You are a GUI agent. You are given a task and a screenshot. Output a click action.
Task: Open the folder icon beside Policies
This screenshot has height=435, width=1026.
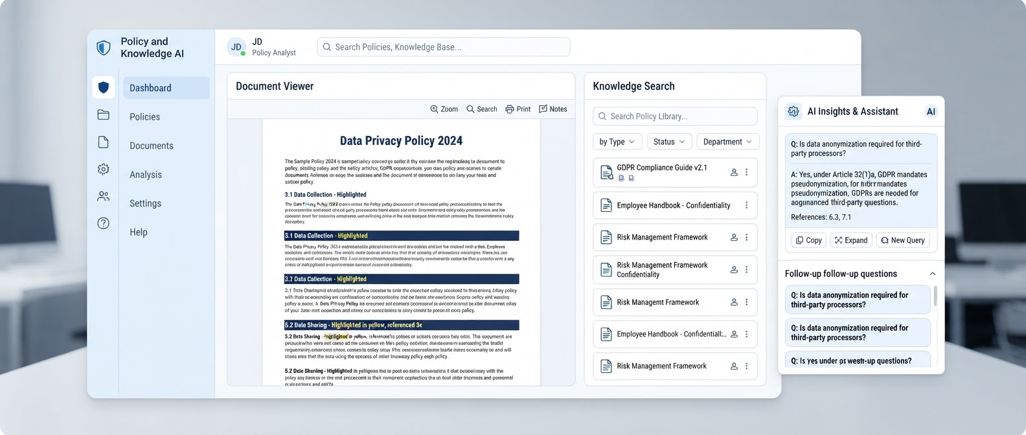[x=103, y=115]
